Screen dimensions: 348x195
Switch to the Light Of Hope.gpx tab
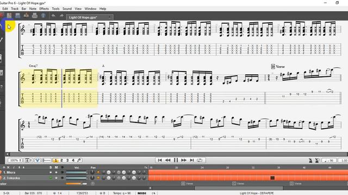tap(90, 17)
